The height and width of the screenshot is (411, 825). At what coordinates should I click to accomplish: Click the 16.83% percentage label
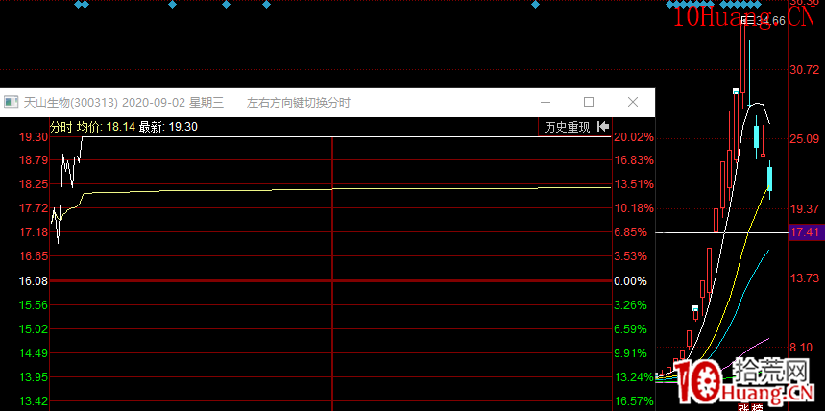[634, 160]
